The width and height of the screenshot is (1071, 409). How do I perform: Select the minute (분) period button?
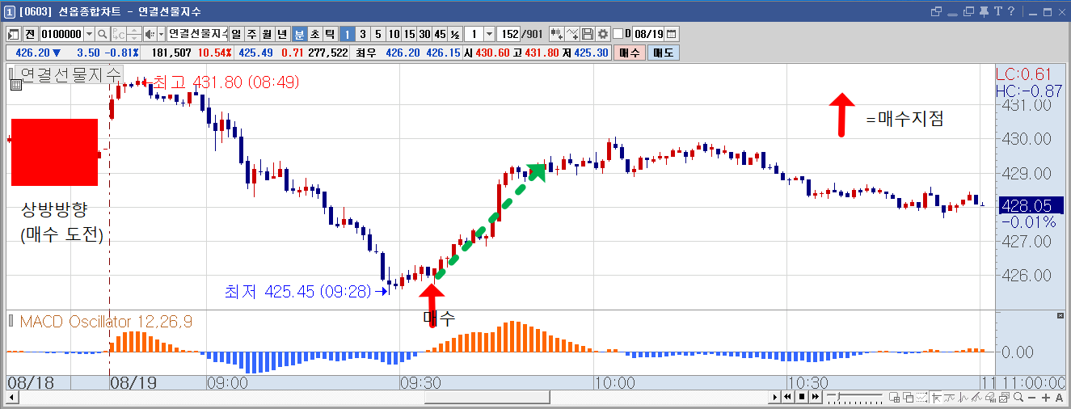coord(299,34)
